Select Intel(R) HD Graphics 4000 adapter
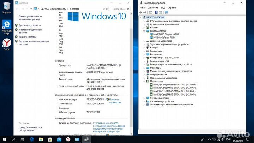254x143 pixels. (x=166, y=34)
